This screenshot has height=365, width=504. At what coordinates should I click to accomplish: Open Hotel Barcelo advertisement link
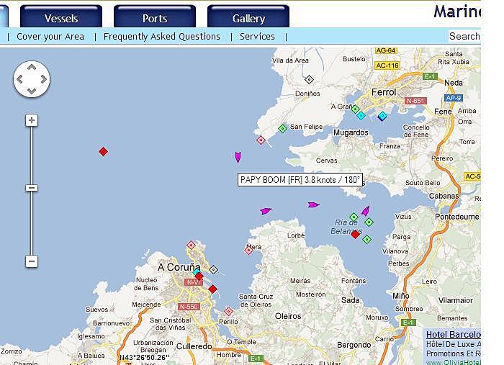pos(453,335)
